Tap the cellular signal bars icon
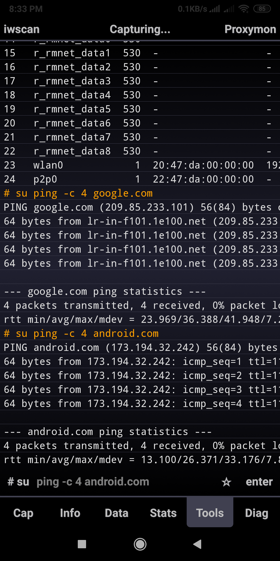This screenshot has width=280, height=561. click(215, 9)
